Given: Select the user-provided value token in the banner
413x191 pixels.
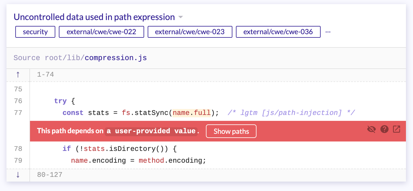Looking at the screenshot, I should click(x=151, y=131).
